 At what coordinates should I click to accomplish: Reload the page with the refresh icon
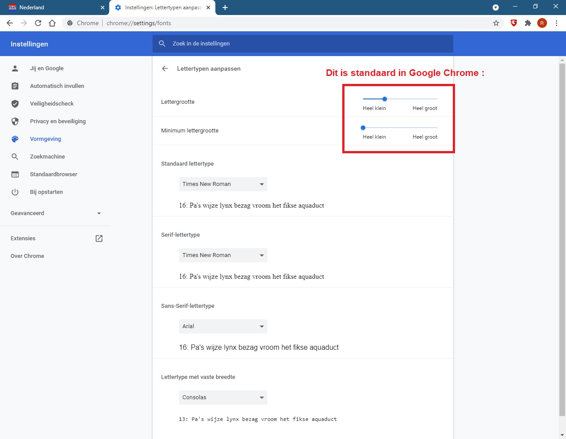pos(38,23)
